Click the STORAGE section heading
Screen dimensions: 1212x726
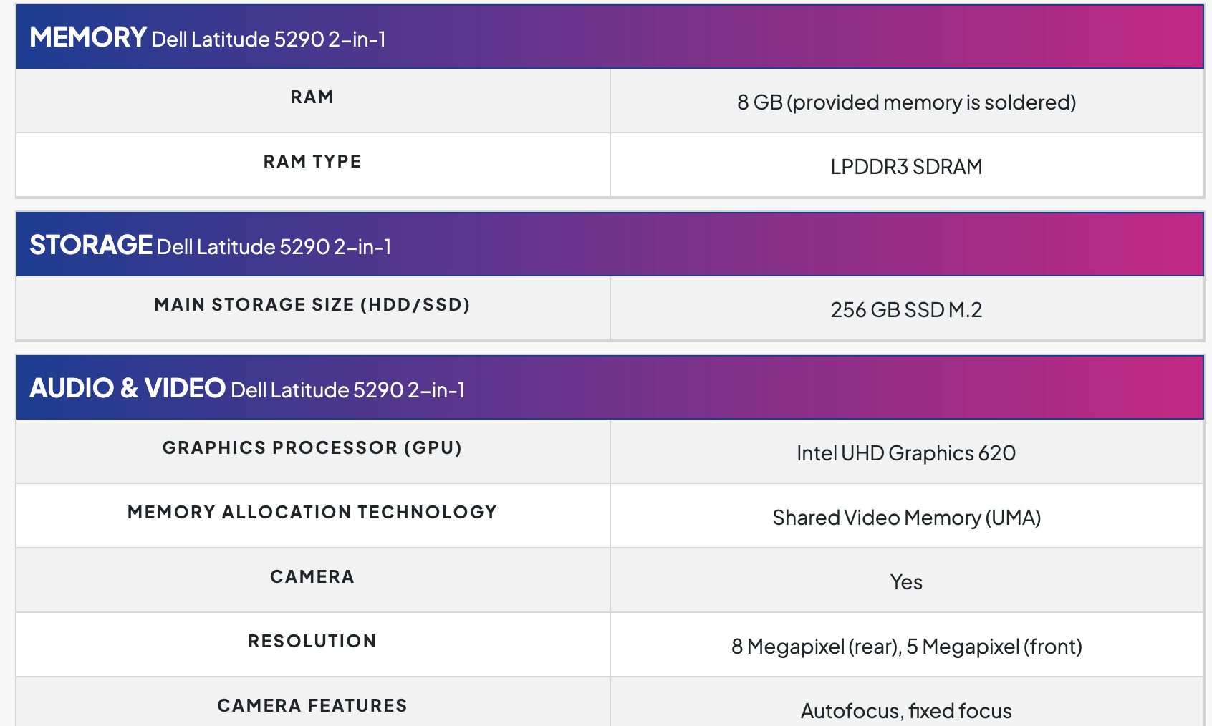[91, 245]
